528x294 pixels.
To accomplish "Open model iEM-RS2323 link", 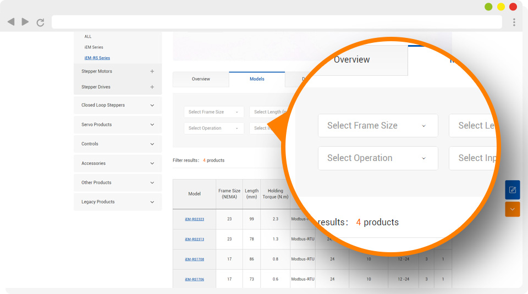I will coord(194,219).
